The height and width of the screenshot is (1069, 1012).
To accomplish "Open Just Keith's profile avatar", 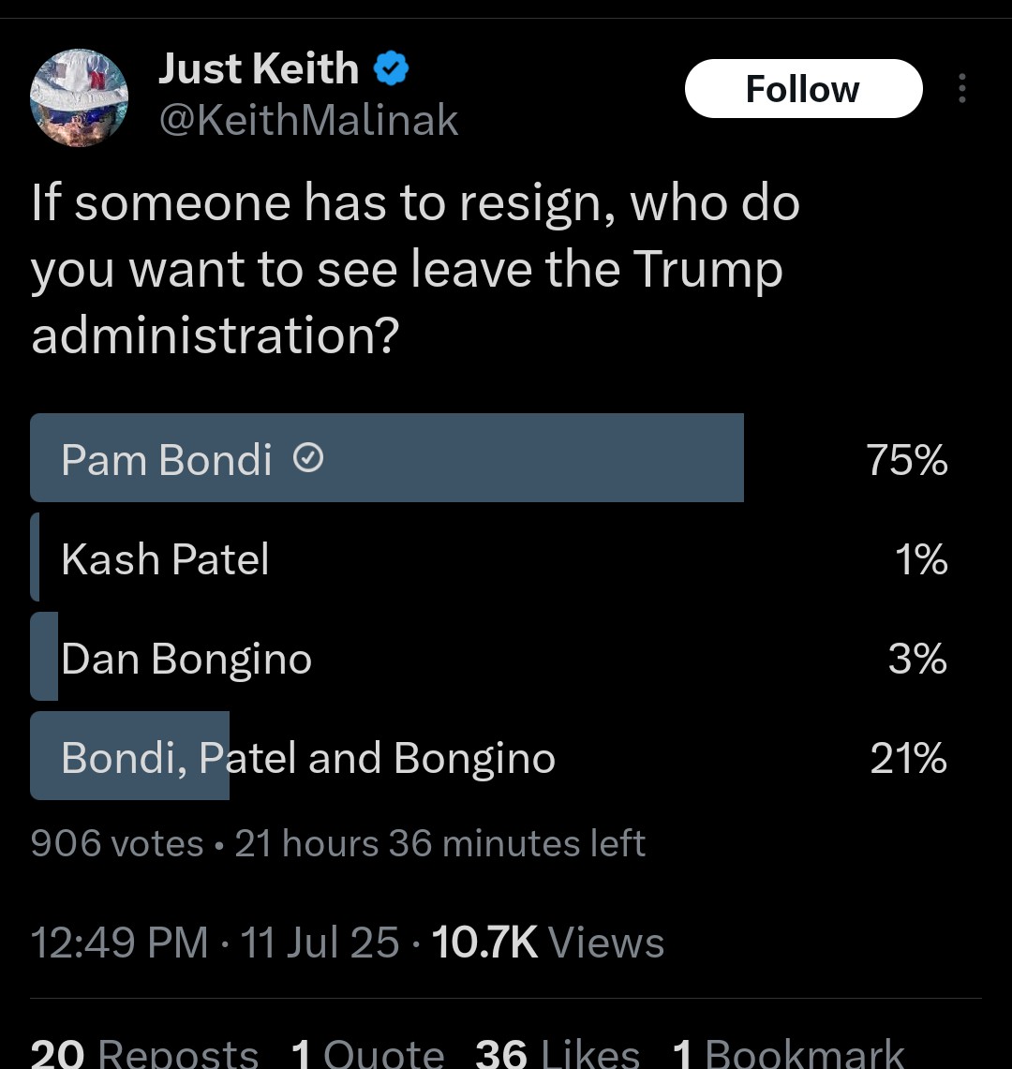I will click(79, 97).
